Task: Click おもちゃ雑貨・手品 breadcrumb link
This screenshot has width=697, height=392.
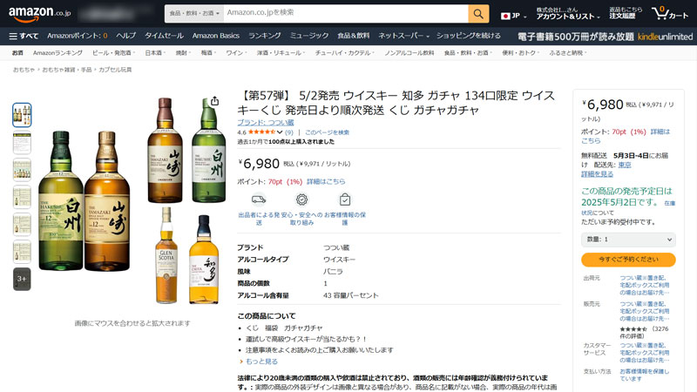Action: (x=67, y=70)
